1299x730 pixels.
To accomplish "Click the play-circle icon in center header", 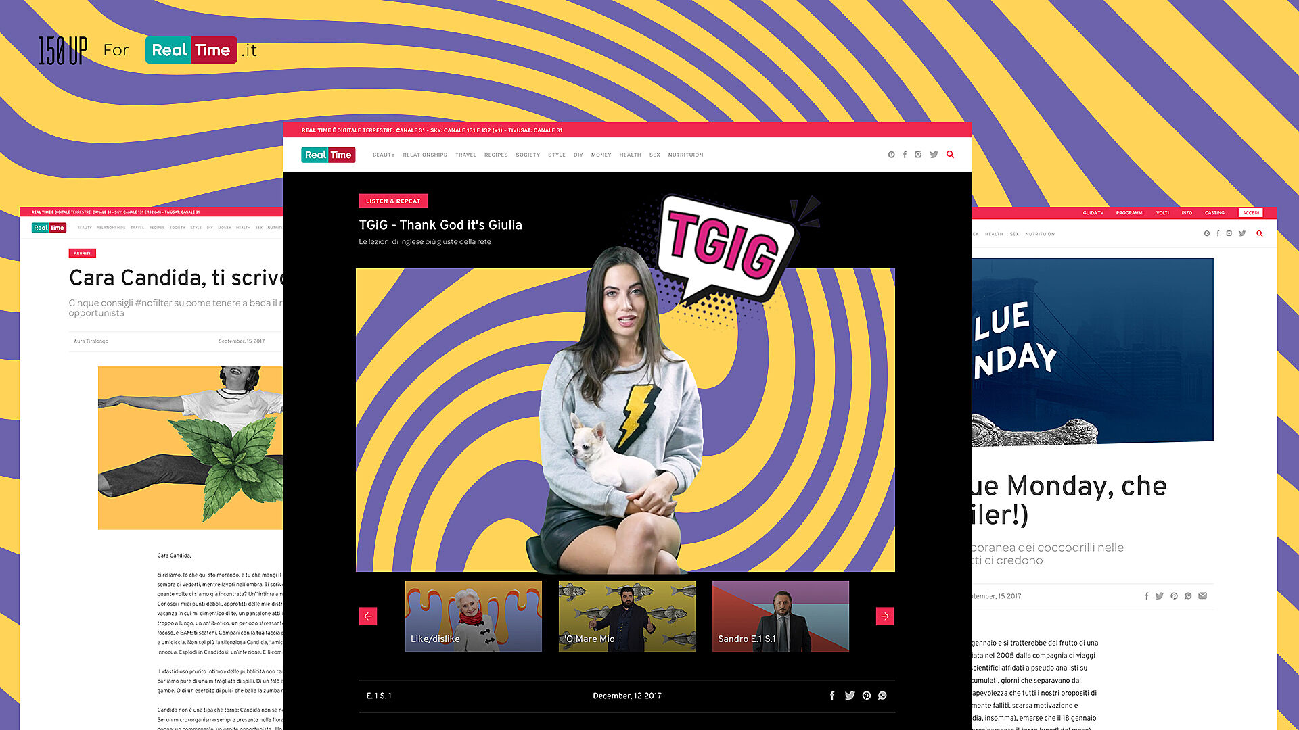I will (x=891, y=155).
